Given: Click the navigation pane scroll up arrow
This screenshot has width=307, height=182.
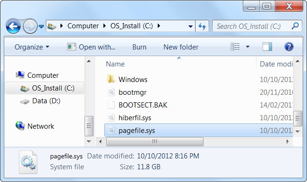Looking at the screenshot, I should (x=89, y=61).
